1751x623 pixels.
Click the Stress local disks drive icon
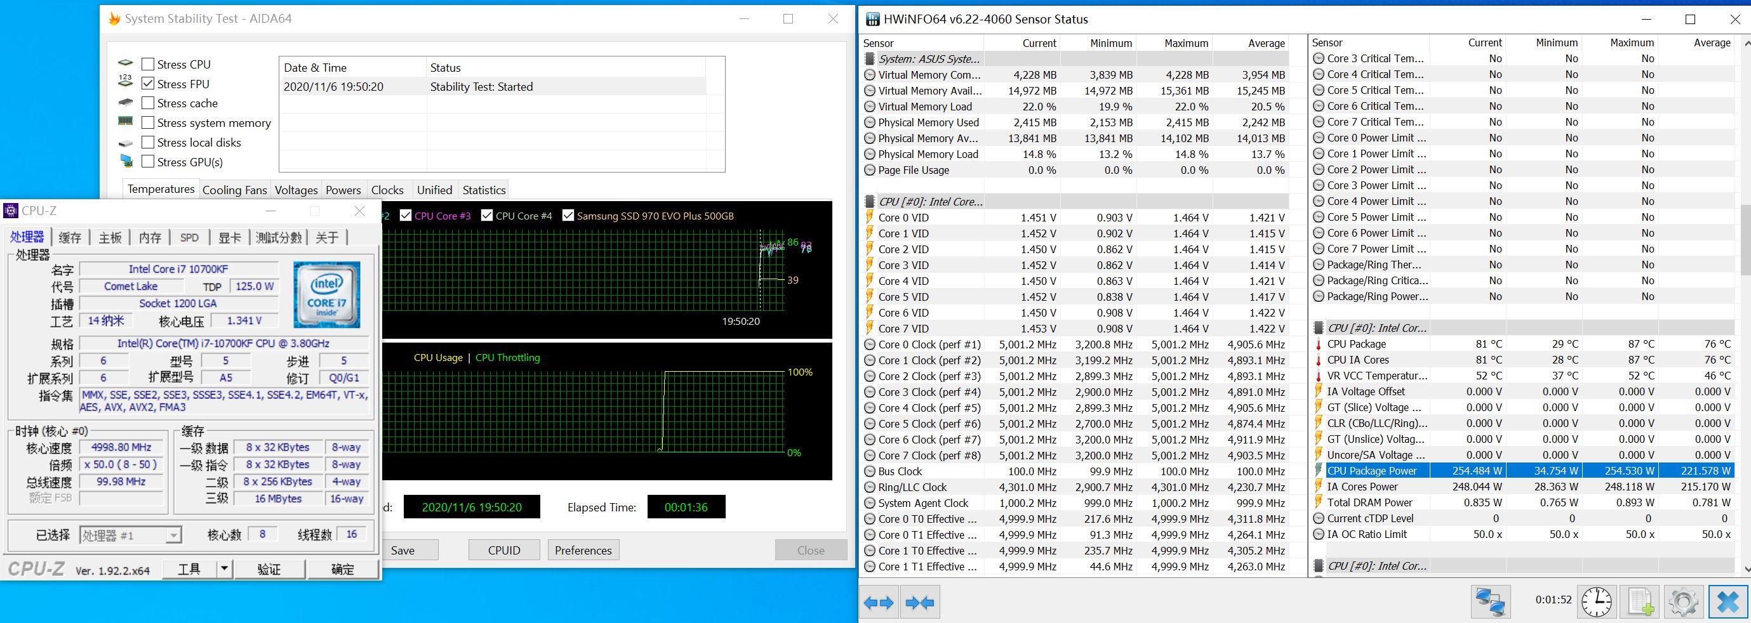pyautogui.click(x=126, y=143)
